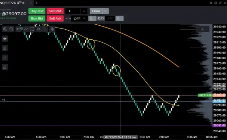
Task: Click the lock drawings icon
Action: click(5, 67)
